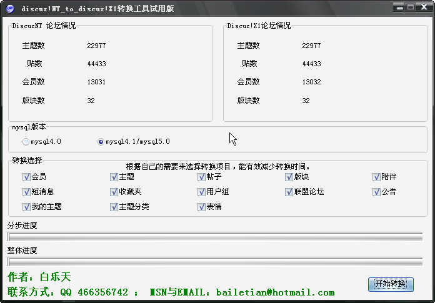This screenshot has width=435, height=303.
Task: Click the maximize window button
Action: 411,7
